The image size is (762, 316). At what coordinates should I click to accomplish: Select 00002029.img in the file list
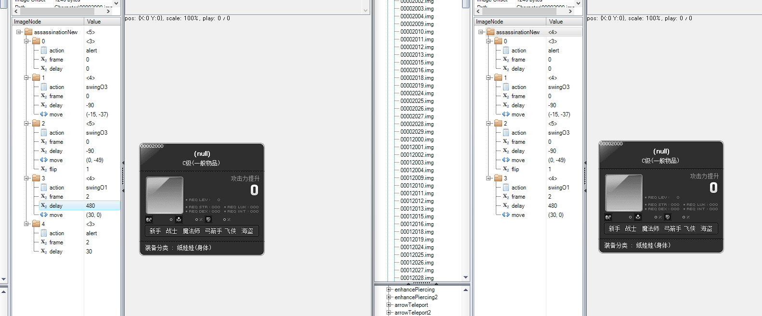coord(416,132)
